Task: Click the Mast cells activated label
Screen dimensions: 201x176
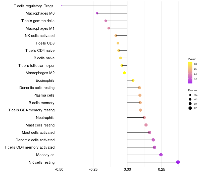Action: [x=38, y=133]
